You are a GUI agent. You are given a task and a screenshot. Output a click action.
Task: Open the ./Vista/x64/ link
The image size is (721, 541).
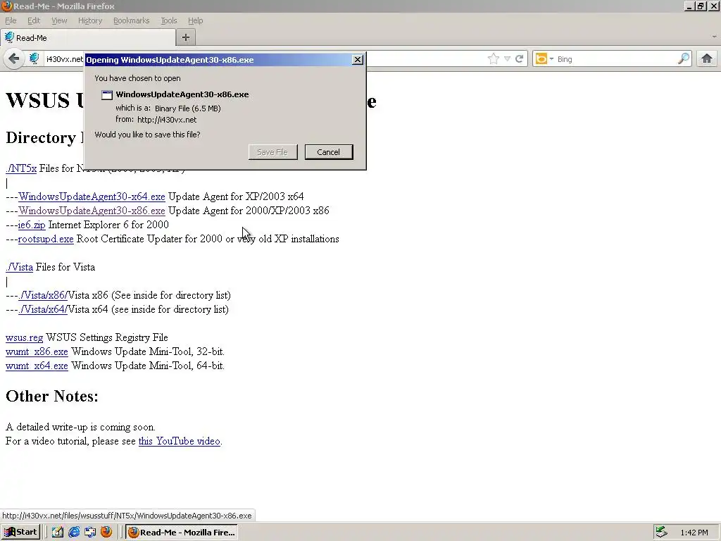(x=43, y=310)
